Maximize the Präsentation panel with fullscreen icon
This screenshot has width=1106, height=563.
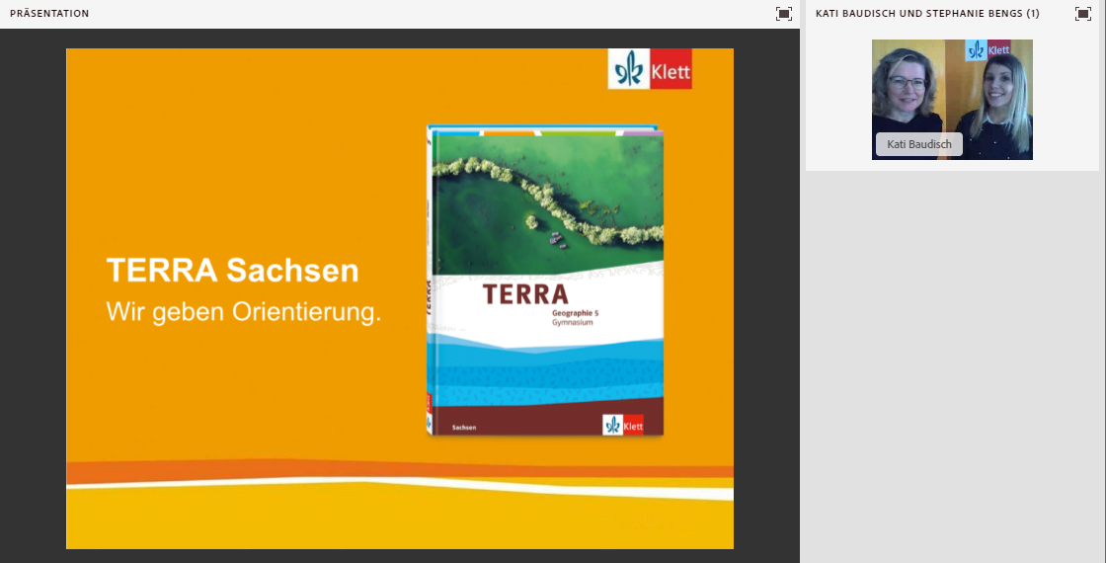click(784, 14)
